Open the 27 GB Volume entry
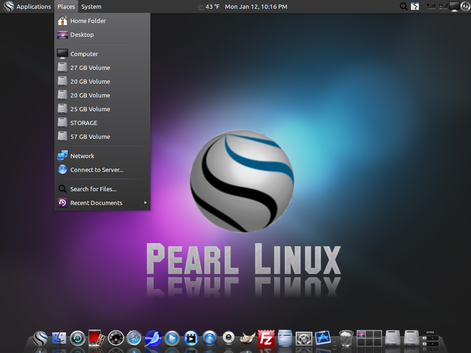 103,68
